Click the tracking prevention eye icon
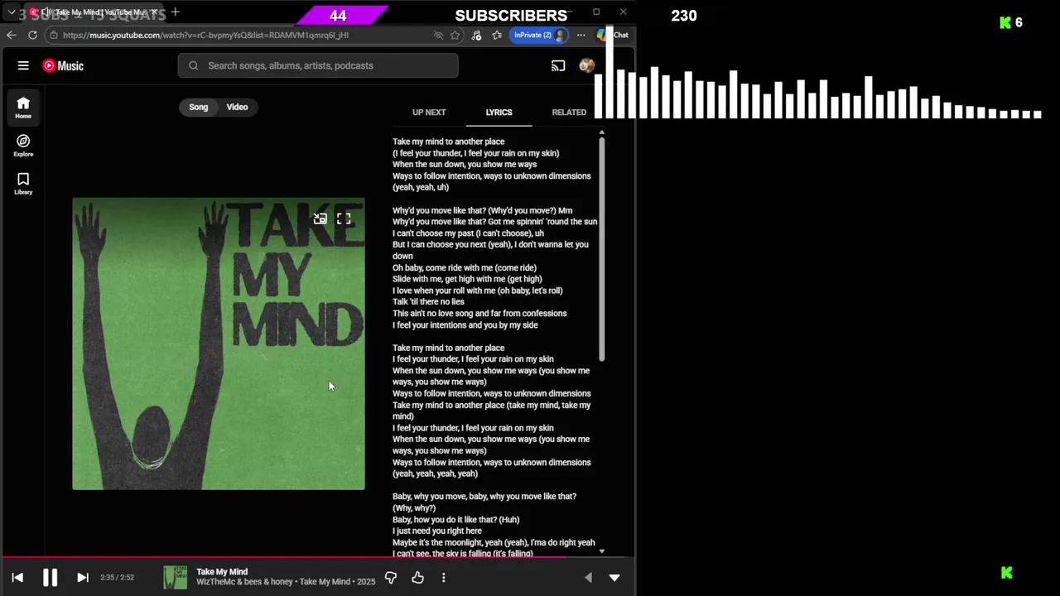The width and height of the screenshot is (1060, 596). click(438, 35)
